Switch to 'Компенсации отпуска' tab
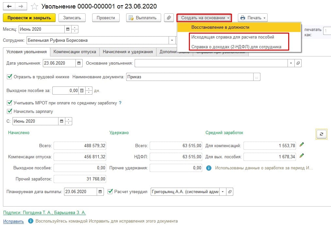The image size is (331, 231). click(75, 52)
